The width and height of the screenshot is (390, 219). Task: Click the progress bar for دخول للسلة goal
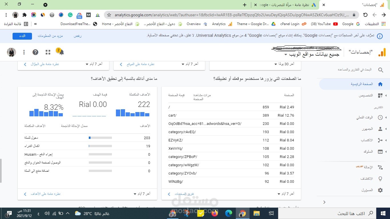100,138
